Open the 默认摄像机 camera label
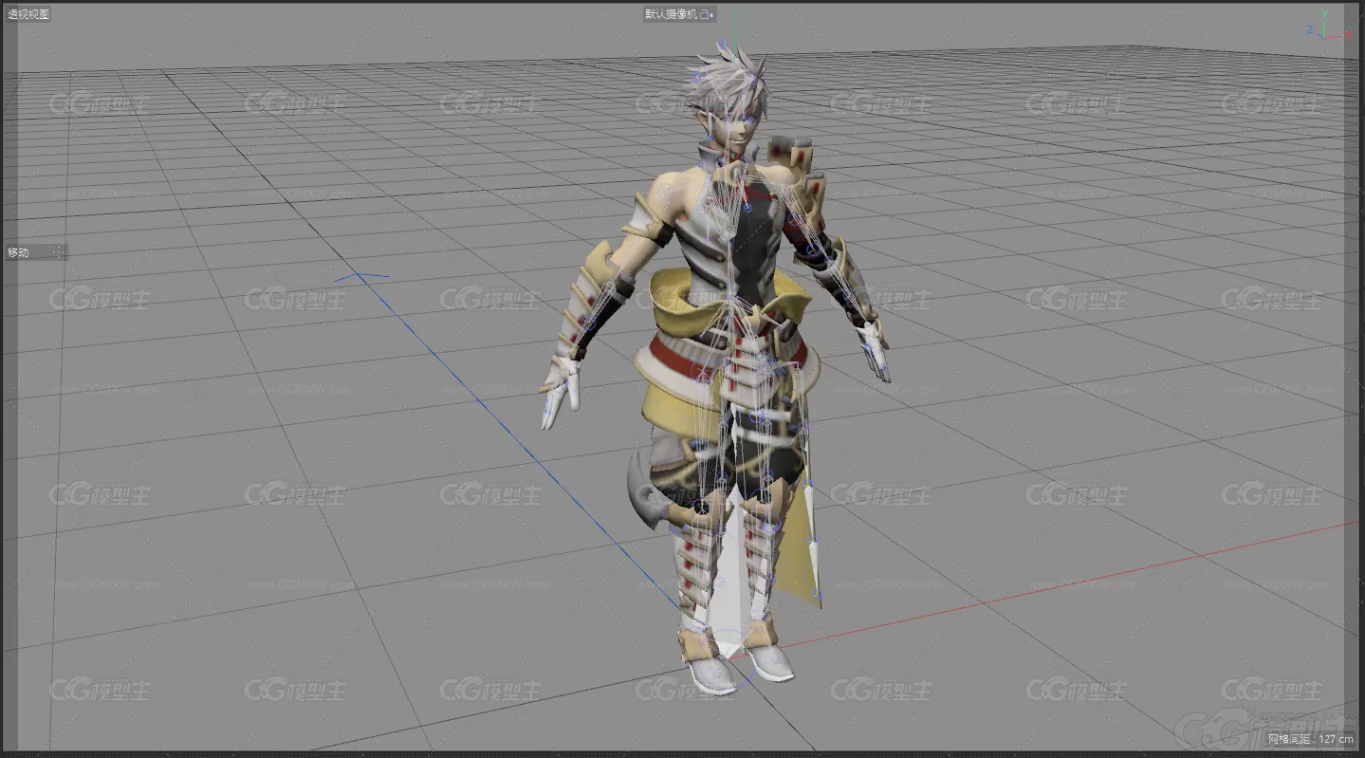The width and height of the screenshot is (1365, 758). [672, 14]
